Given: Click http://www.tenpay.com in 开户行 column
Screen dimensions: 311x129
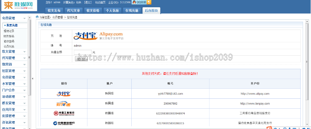Looking at the screenshot, I should [x=255, y=104].
